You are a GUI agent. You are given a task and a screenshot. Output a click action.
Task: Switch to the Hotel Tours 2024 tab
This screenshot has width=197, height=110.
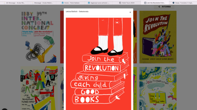127,3
